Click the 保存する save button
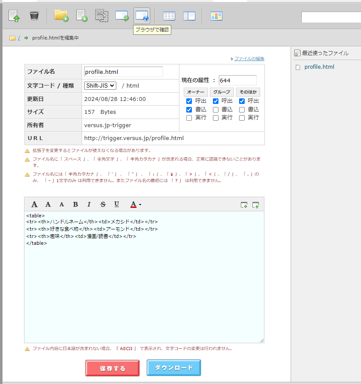This screenshot has height=384, width=361. click(x=112, y=368)
